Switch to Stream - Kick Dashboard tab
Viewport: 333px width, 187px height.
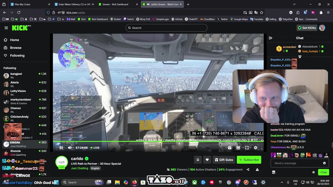pyautogui.click(x=118, y=4)
